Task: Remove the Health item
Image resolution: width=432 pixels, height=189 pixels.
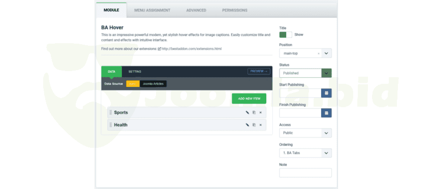Action: point(261,125)
